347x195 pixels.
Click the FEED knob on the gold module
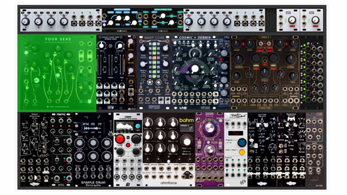click(293, 44)
